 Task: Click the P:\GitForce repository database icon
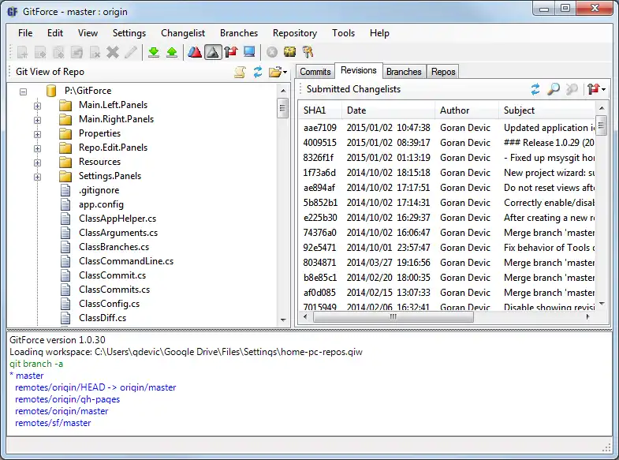coord(50,92)
